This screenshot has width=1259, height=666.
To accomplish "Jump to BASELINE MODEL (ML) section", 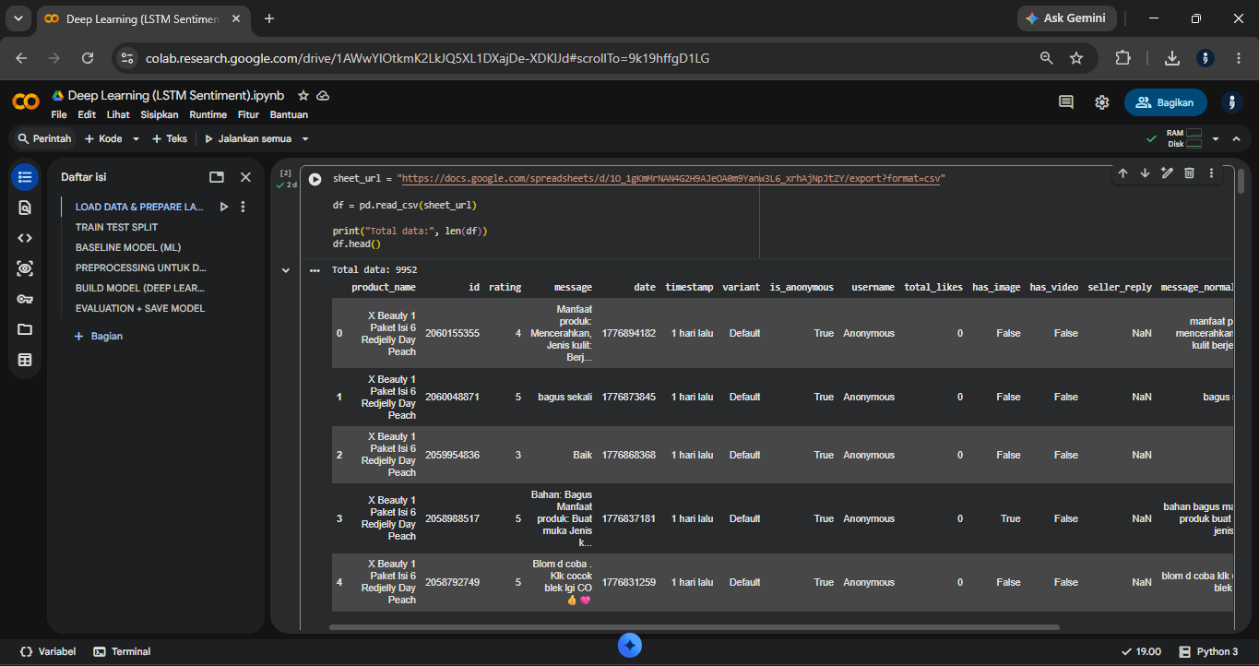I will (x=127, y=247).
